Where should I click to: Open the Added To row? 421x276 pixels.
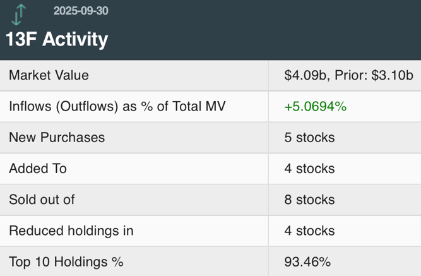37,168
